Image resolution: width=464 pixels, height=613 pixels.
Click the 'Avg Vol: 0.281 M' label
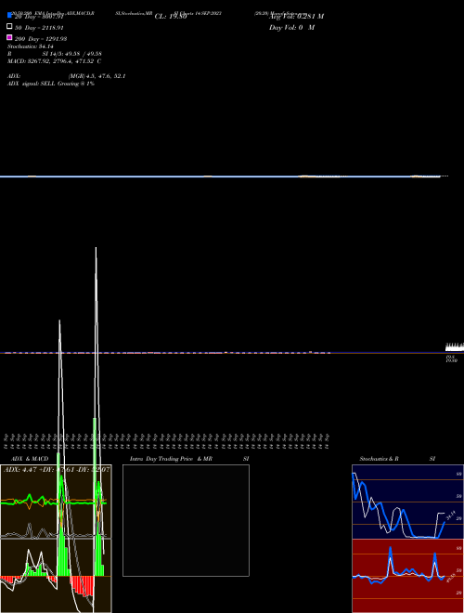tap(296, 17)
